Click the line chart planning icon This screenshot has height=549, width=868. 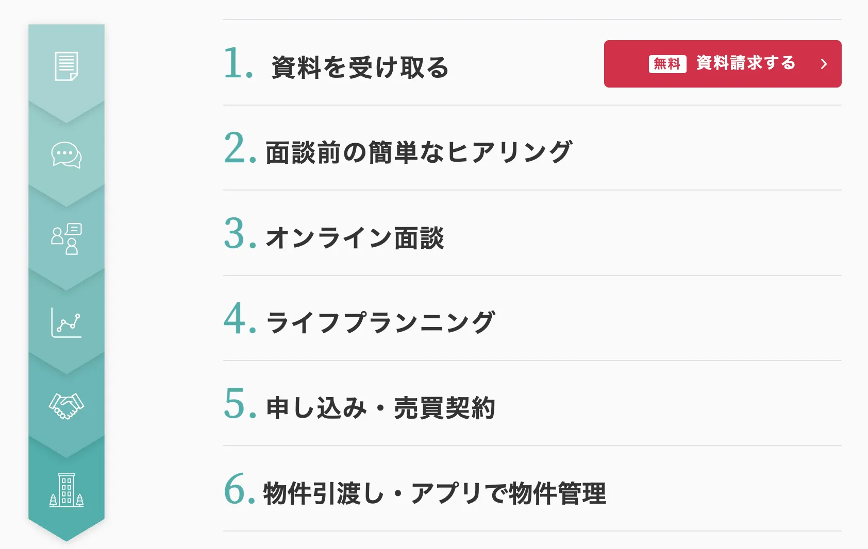[66, 322]
